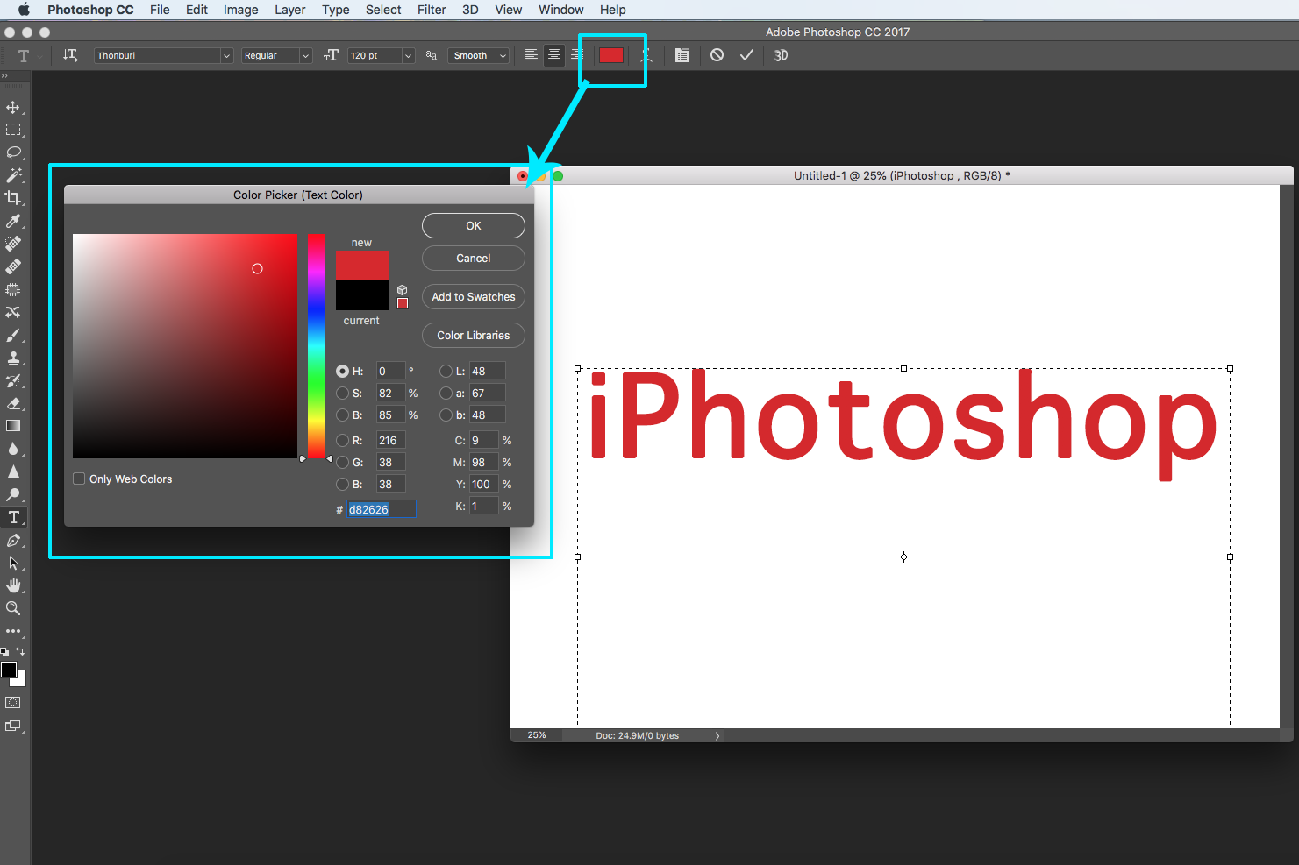The width and height of the screenshot is (1299, 865).
Task: Select the Dodge tool
Action: click(13, 494)
